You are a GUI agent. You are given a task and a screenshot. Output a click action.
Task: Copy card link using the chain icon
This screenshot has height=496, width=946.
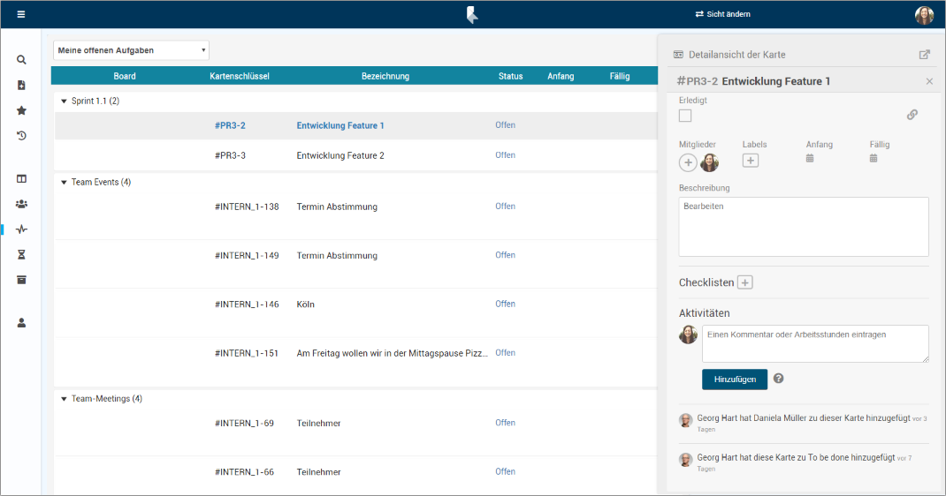click(912, 115)
